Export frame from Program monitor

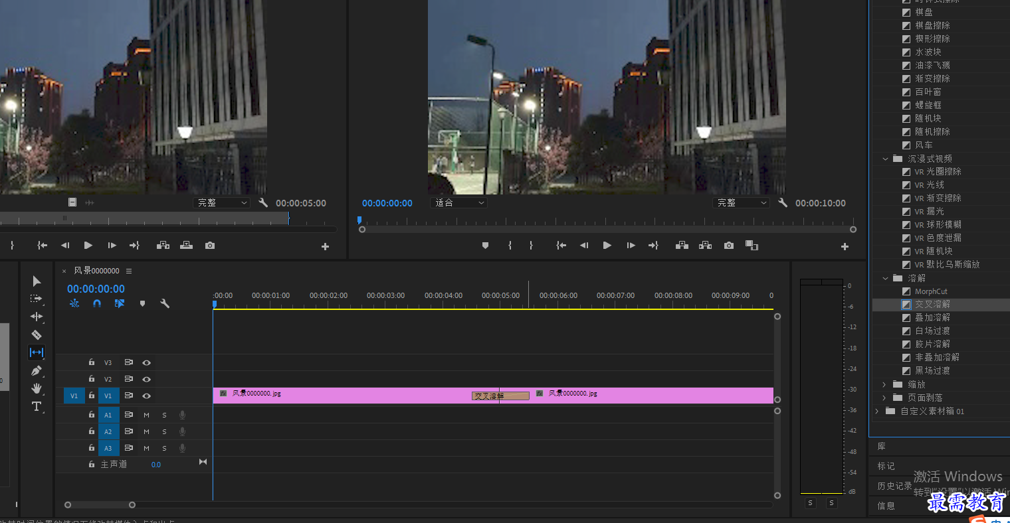[x=729, y=246]
